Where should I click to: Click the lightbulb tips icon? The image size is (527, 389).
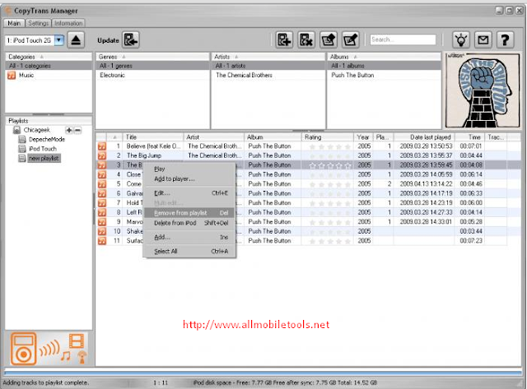[461, 40]
